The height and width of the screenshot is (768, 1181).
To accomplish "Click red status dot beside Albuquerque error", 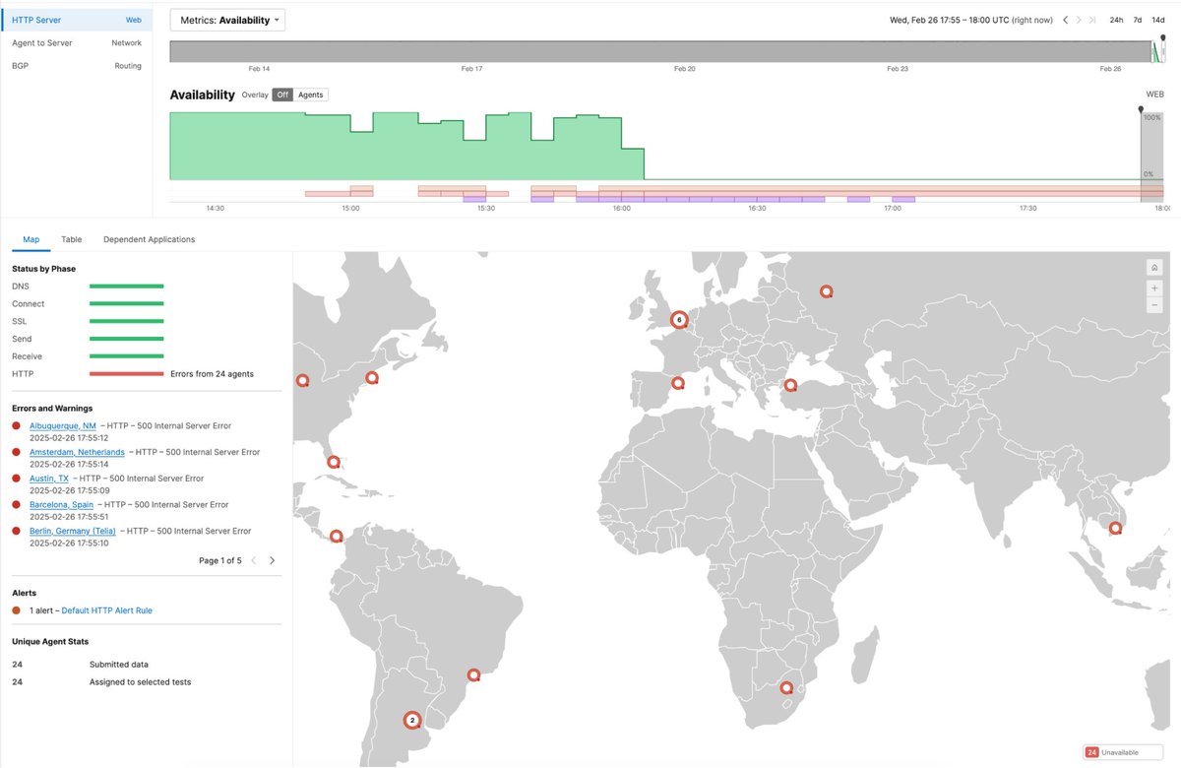I will [x=17, y=426].
